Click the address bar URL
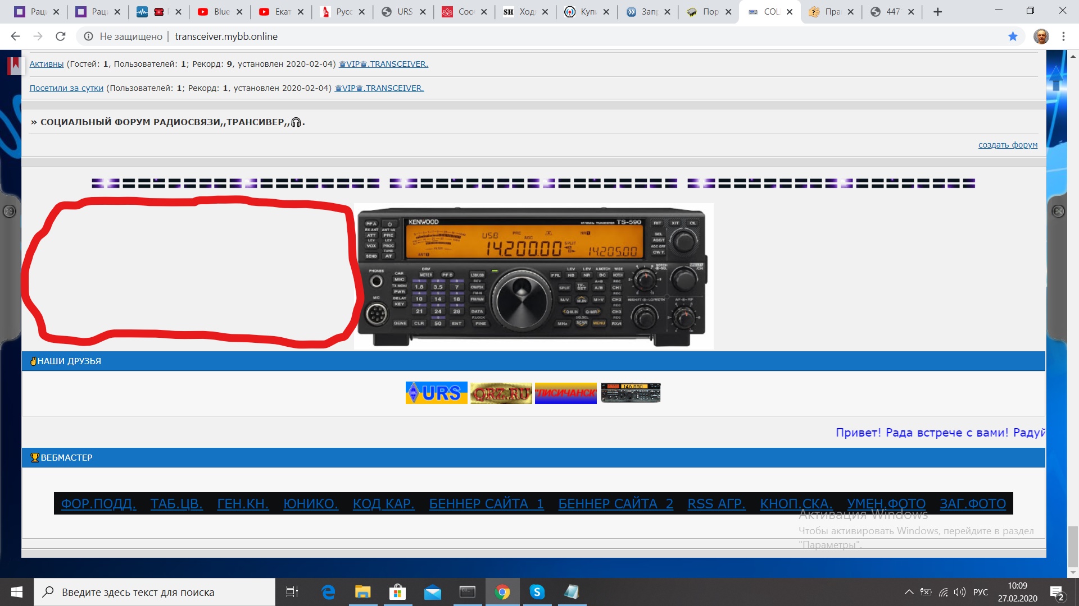1079x606 pixels. tap(226, 36)
